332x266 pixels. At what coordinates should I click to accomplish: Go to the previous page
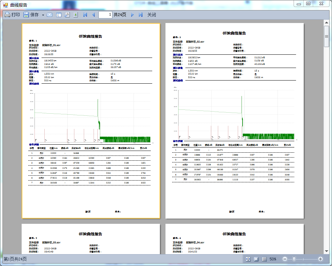93,15
